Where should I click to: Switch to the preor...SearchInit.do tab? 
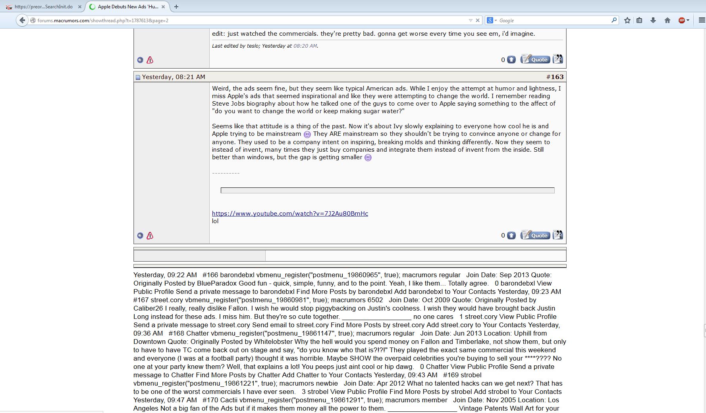(x=44, y=7)
